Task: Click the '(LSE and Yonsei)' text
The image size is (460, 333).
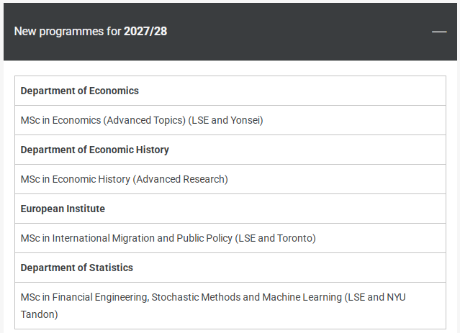Action: pyautogui.click(x=225, y=121)
